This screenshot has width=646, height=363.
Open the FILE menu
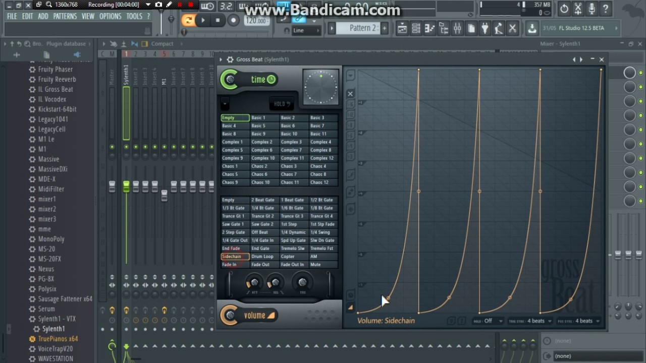[x=12, y=16]
